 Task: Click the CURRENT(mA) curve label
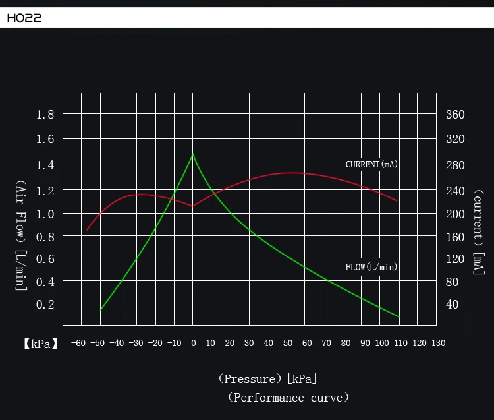371,164
